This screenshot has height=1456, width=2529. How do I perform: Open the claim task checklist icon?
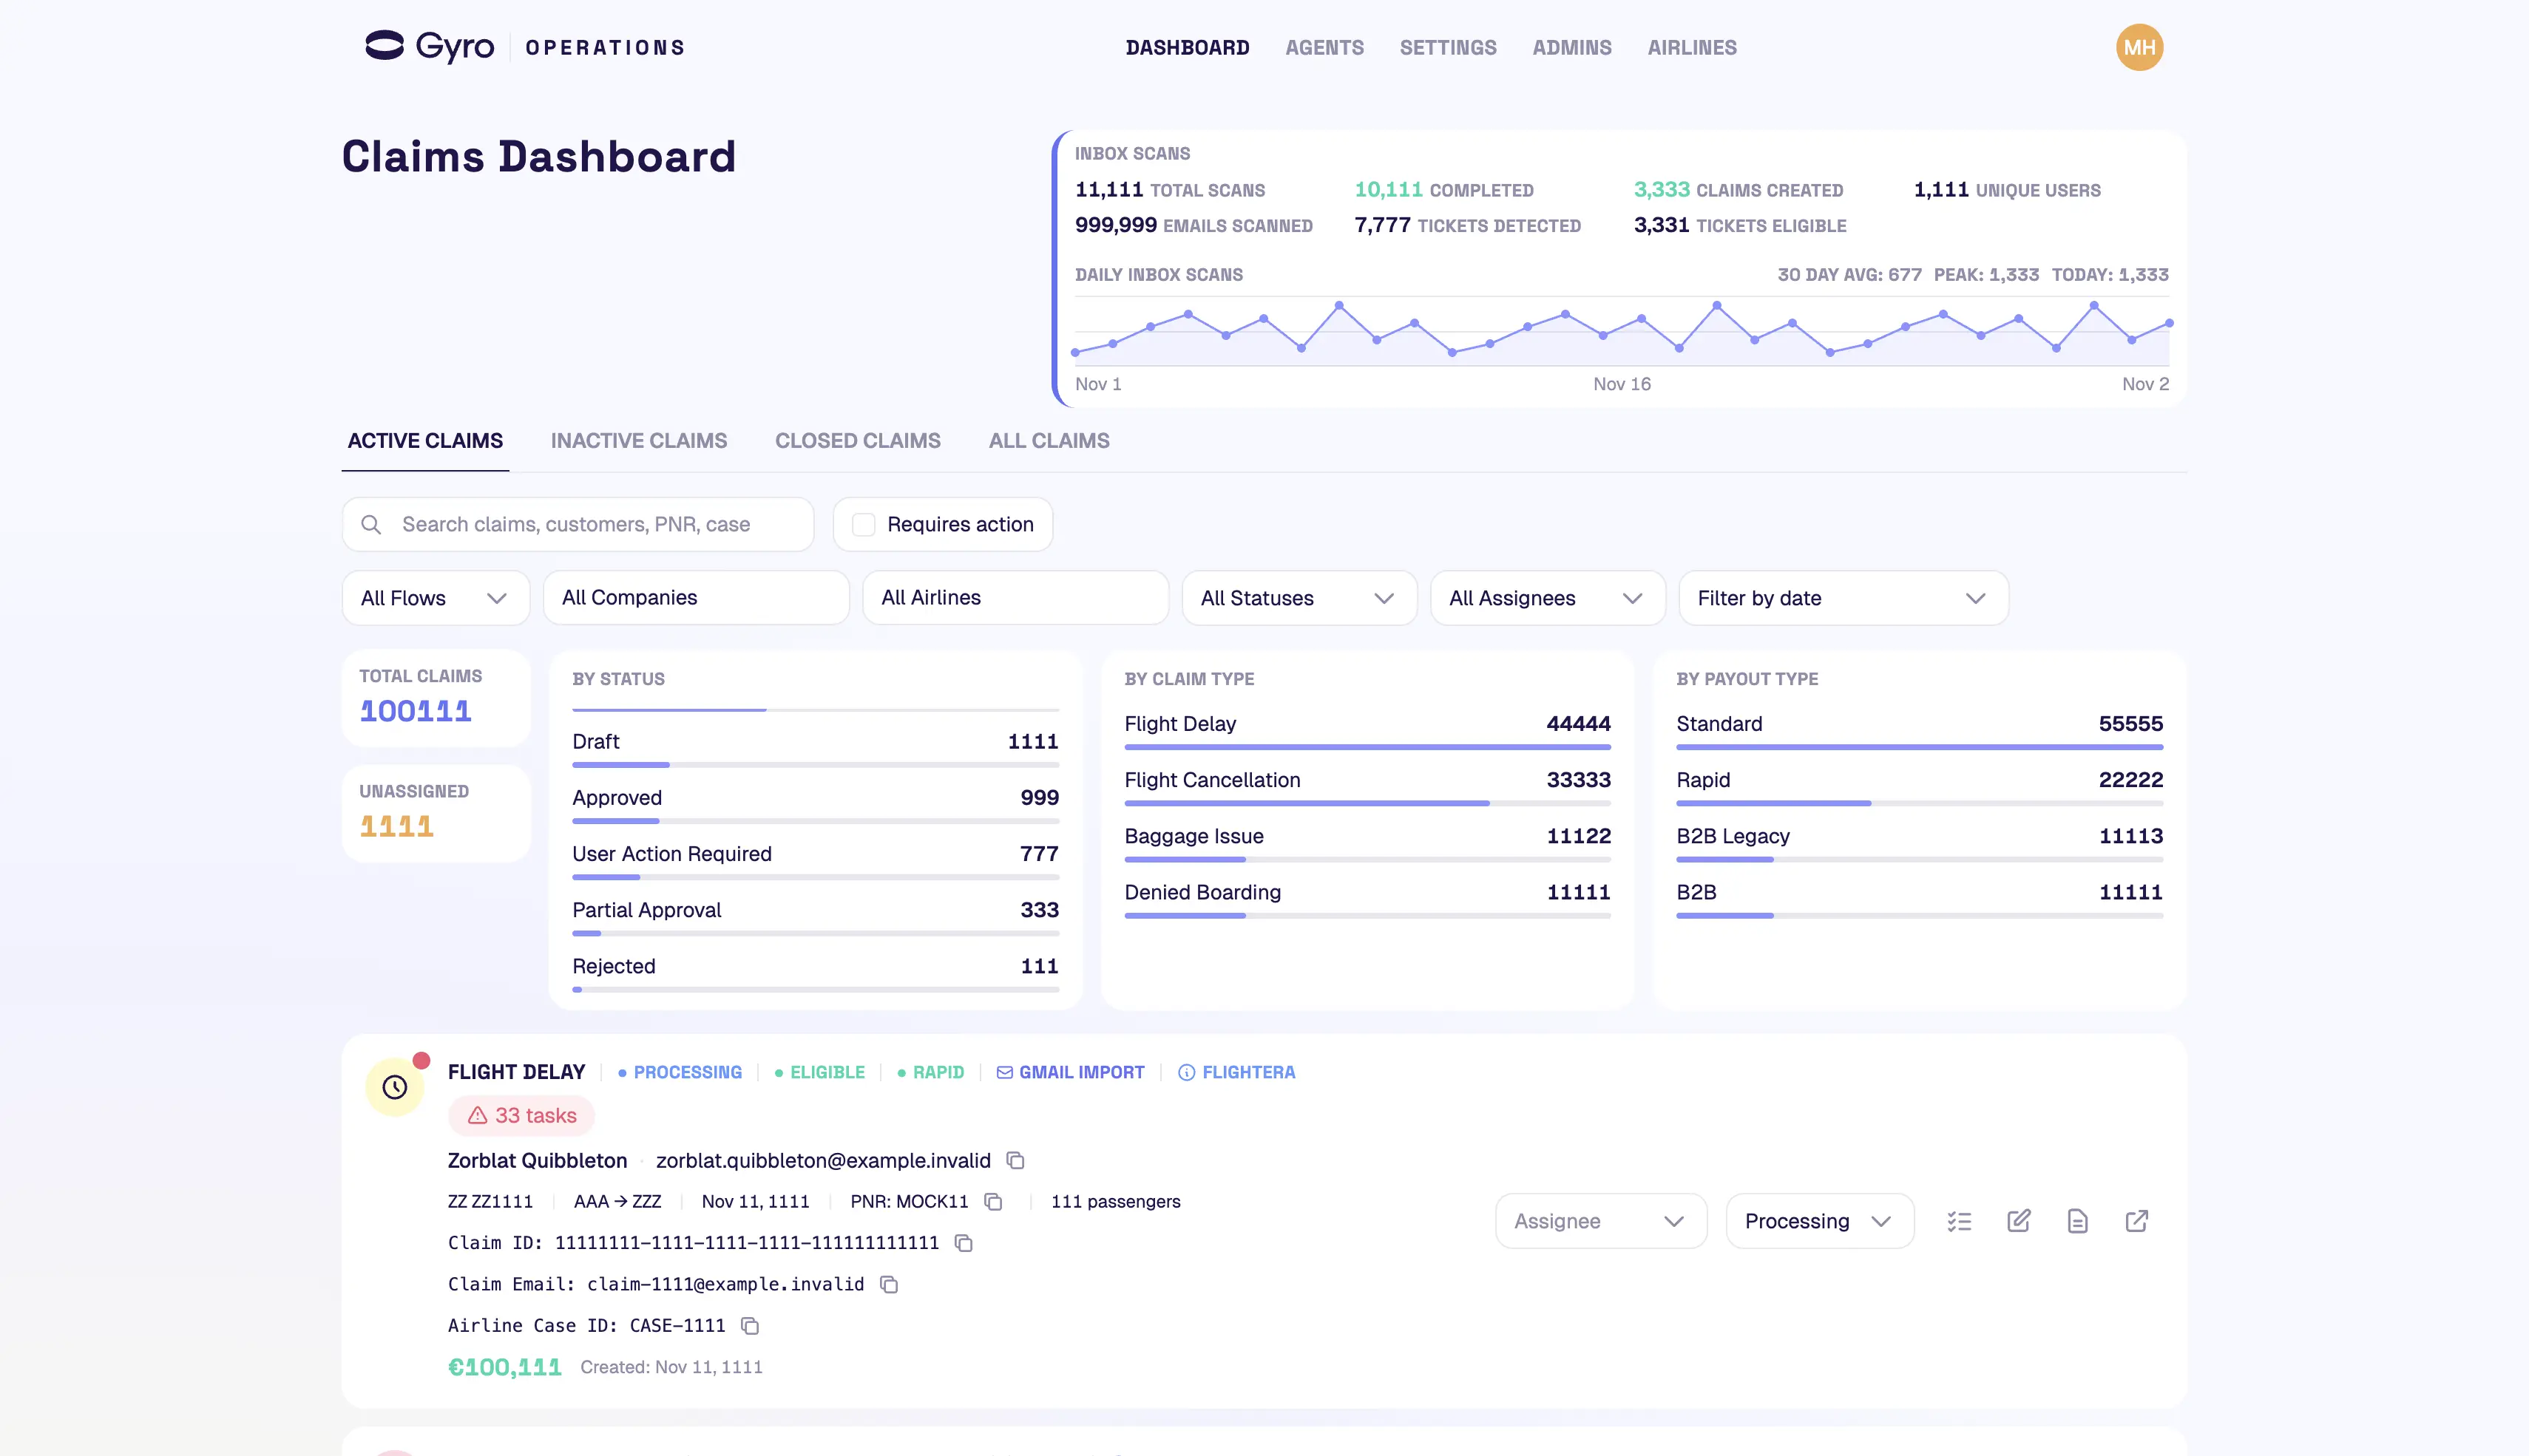(1959, 1221)
